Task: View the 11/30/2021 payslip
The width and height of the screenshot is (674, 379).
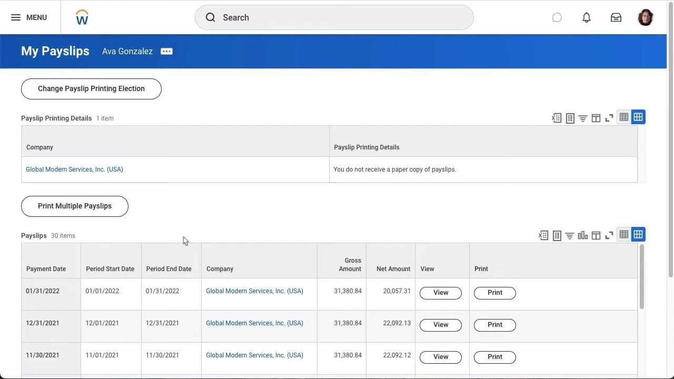Action: tap(441, 357)
